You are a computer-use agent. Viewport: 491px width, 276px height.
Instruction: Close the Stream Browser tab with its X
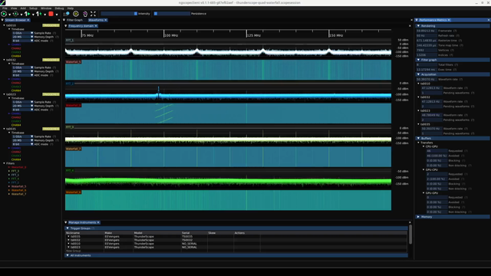pyautogui.click(x=28, y=20)
